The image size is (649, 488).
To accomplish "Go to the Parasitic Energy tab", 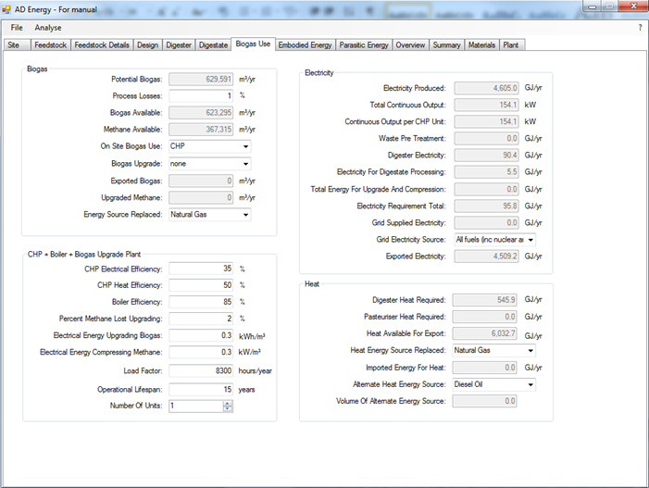I will click(364, 44).
